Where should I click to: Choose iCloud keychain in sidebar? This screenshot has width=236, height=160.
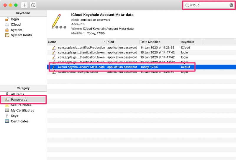tap(16, 25)
